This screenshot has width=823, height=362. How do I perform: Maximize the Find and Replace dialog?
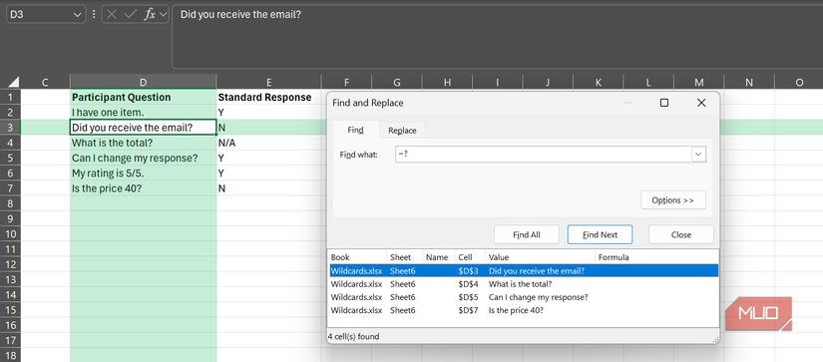664,103
